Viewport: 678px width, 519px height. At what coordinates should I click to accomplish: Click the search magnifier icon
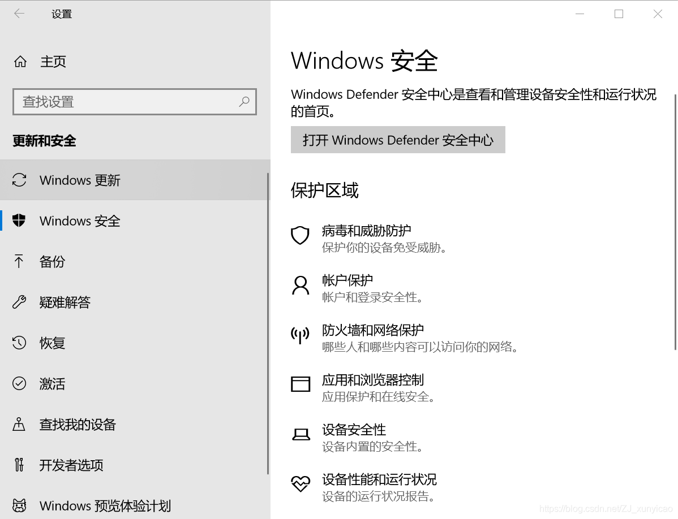244,102
